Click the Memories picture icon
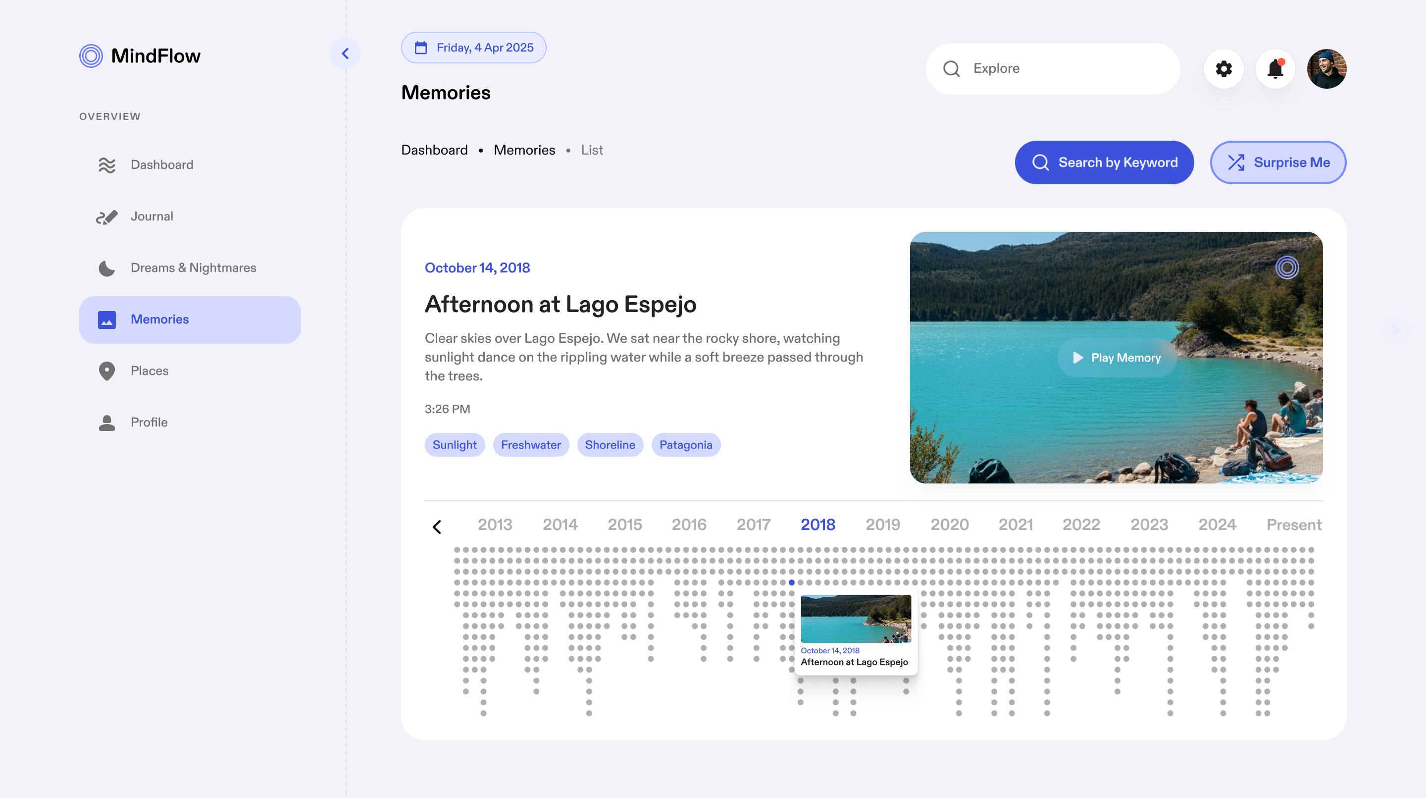The height and width of the screenshot is (798, 1426). point(107,320)
